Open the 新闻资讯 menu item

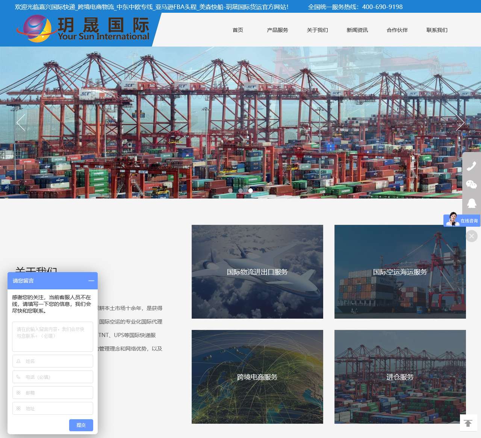click(357, 30)
